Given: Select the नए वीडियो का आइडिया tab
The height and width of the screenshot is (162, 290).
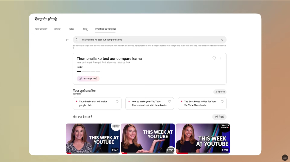Looking at the screenshot, I should coord(105,29).
